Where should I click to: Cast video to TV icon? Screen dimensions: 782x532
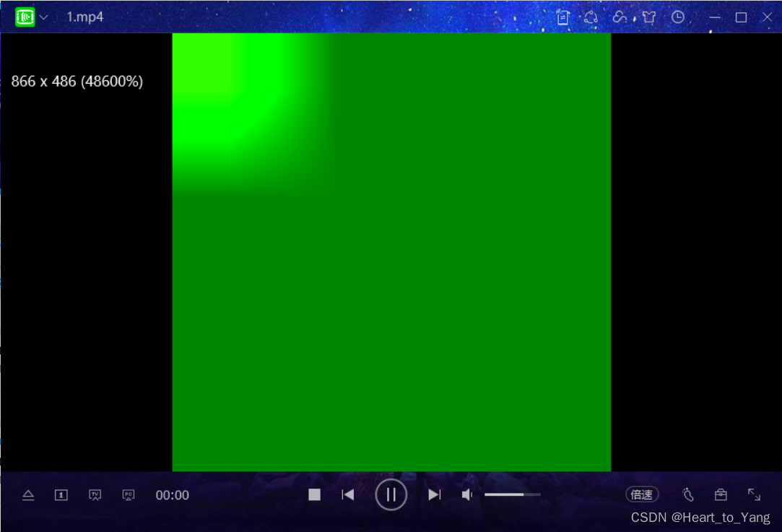click(95, 495)
